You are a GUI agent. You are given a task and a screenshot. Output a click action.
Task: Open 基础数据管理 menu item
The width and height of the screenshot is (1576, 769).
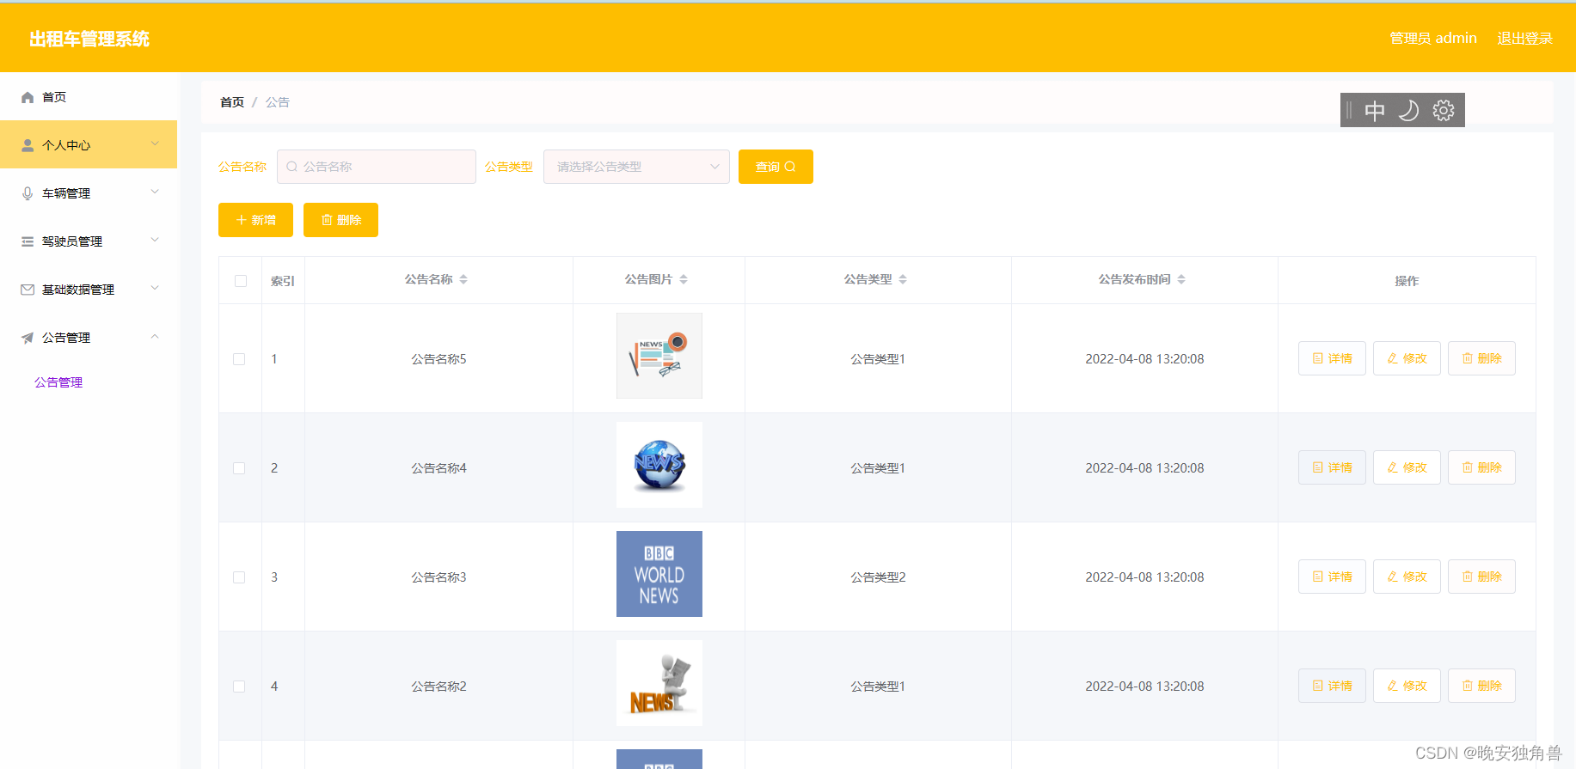[89, 290]
